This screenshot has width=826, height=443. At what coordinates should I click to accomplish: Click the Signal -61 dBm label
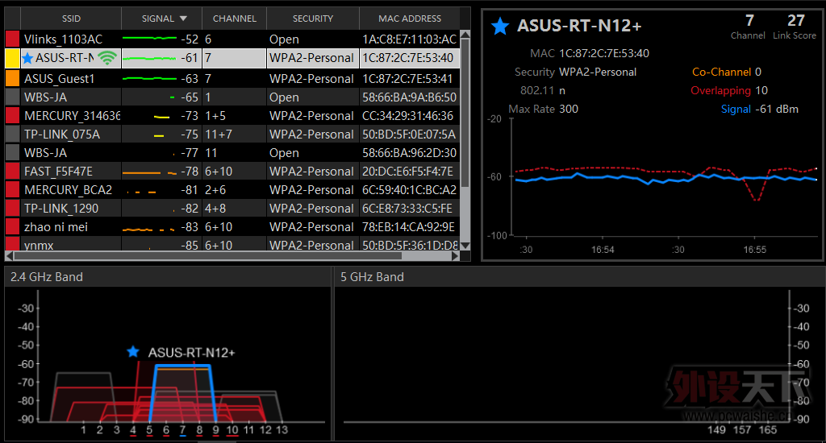[760, 109]
